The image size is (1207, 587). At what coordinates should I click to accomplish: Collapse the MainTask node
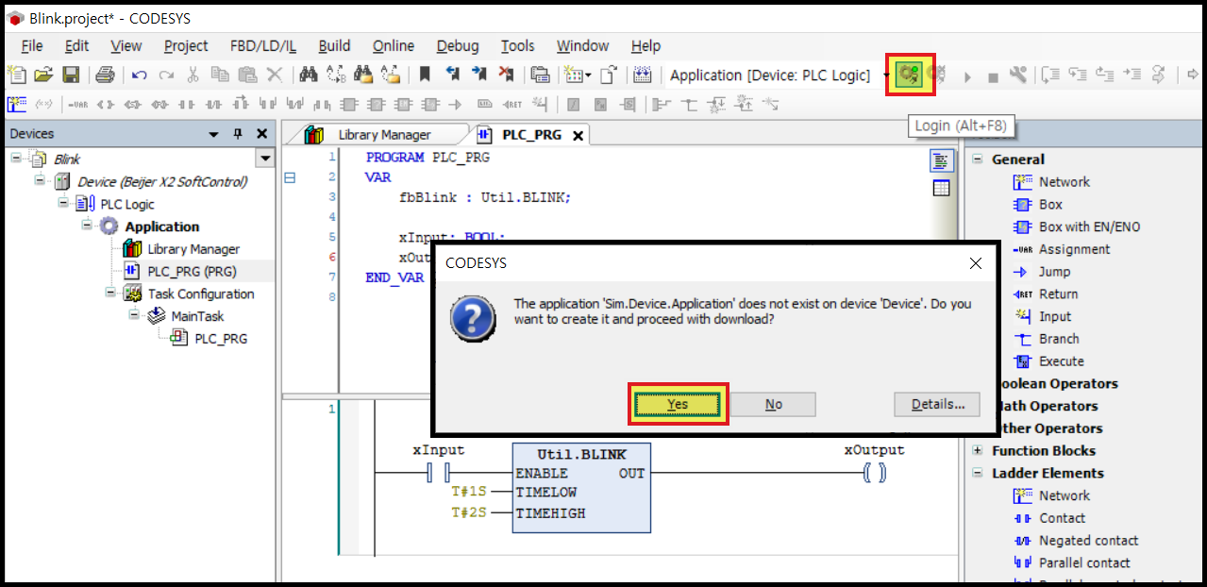133,315
